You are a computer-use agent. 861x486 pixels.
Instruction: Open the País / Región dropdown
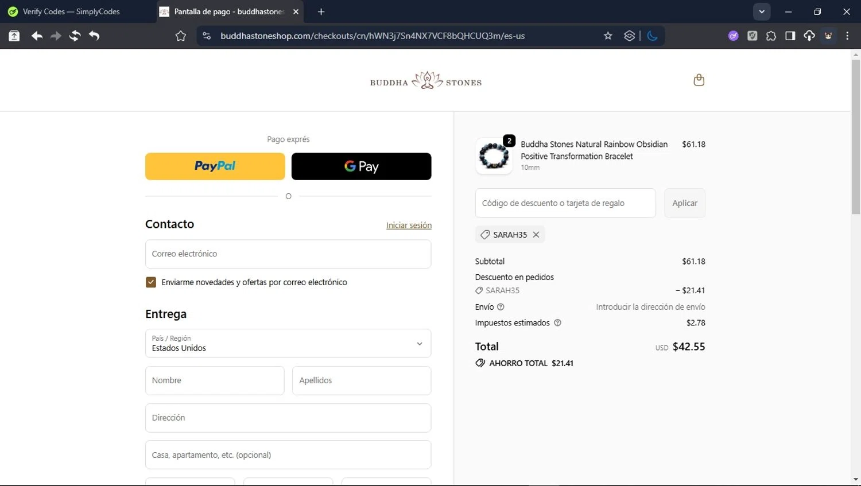[288, 343]
